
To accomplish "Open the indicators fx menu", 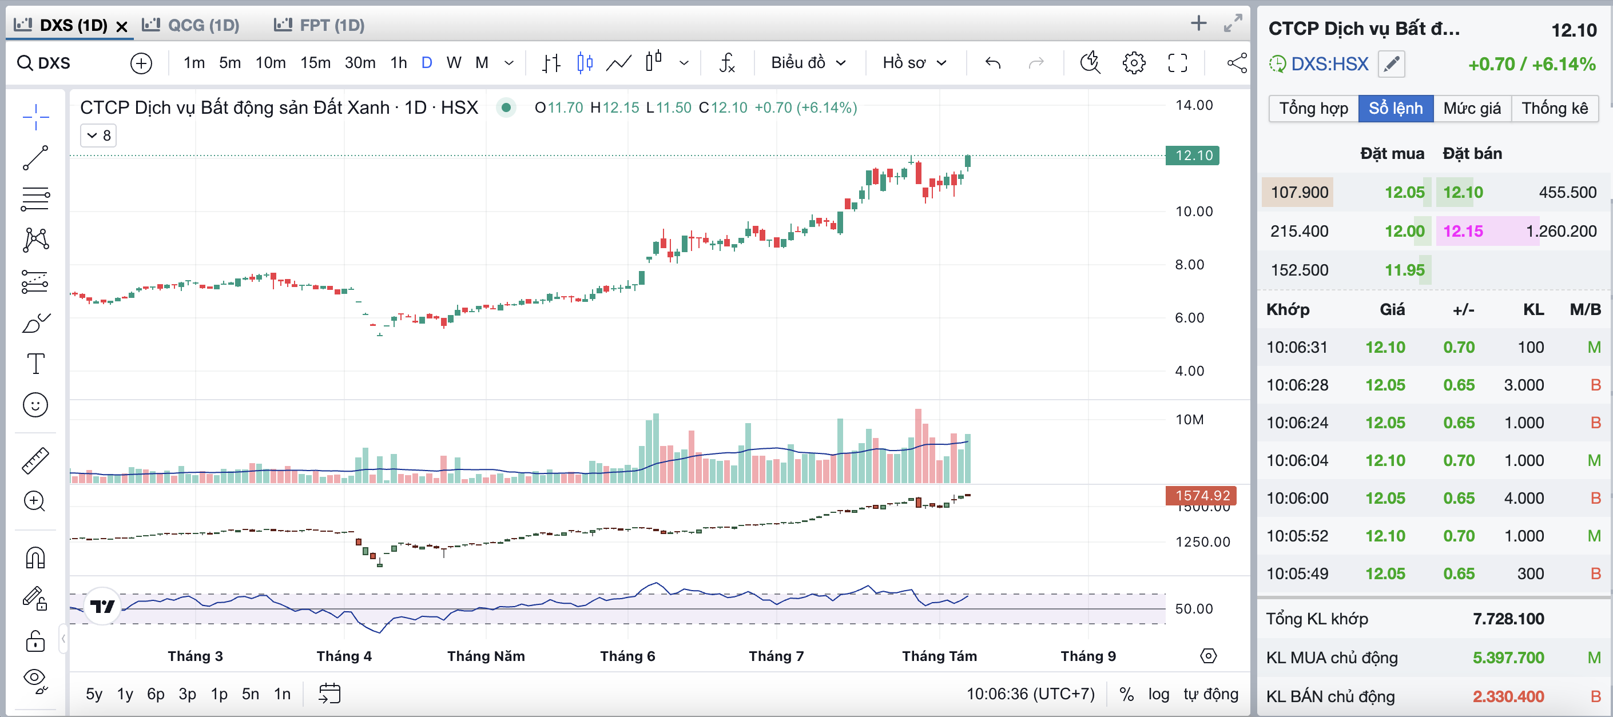I will pyautogui.click(x=726, y=63).
